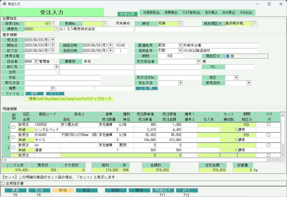287x197 pixels.
Task: Open the 処理画面(N) menu
Action: pos(151,13)
